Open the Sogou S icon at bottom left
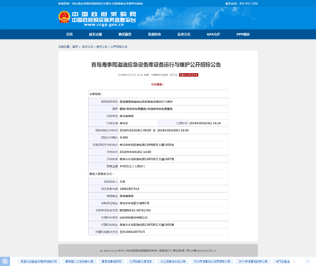This screenshot has height=266, width=316. pyautogui.click(x=5, y=261)
